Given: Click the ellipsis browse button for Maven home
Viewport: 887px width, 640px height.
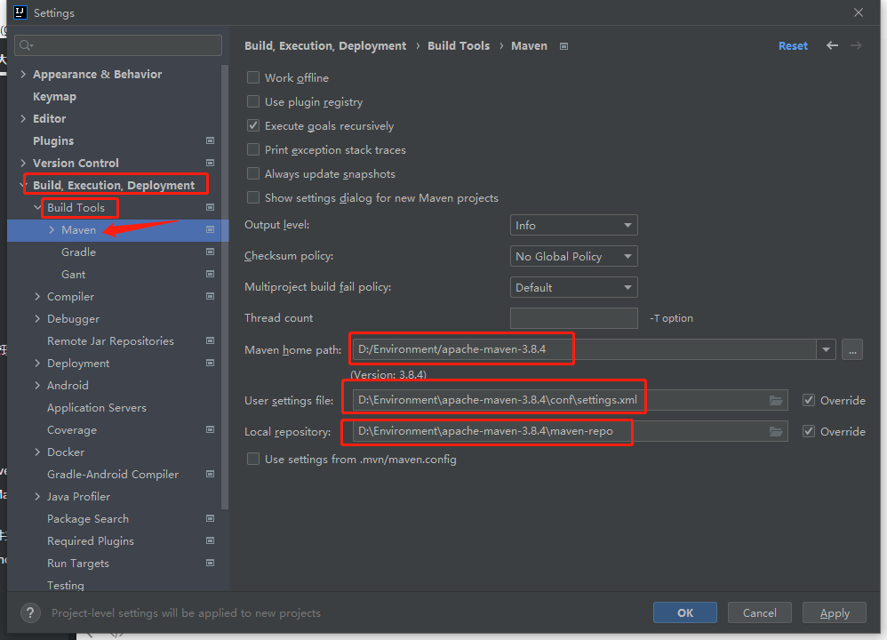Looking at the screenshot, I should 852,349.
